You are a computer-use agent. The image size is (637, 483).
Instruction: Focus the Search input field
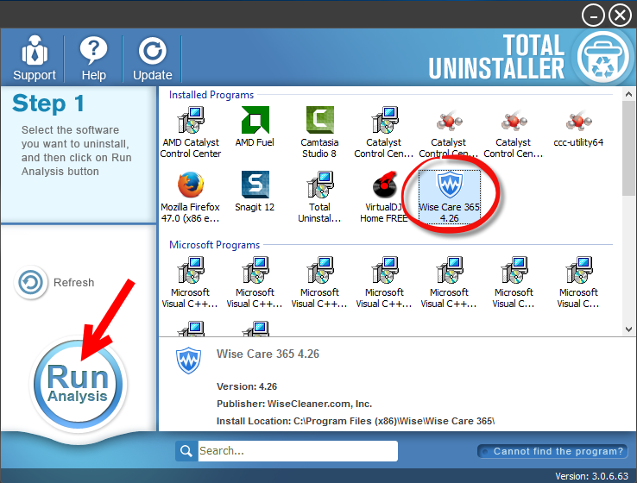click(x=298, y=451)
